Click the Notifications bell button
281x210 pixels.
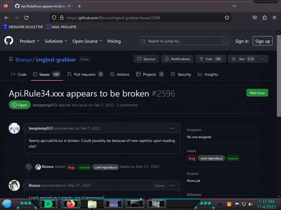[x=177, y=59]
